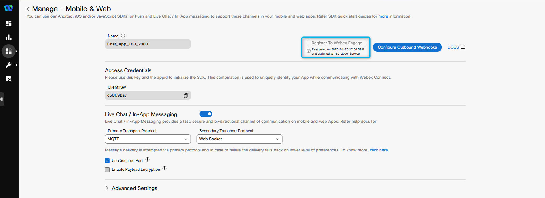The width and height of the screenshot is (545, 198).
Task: Disable the Live Chat / In-App Messaging toggle
Action: coord(206,114)
